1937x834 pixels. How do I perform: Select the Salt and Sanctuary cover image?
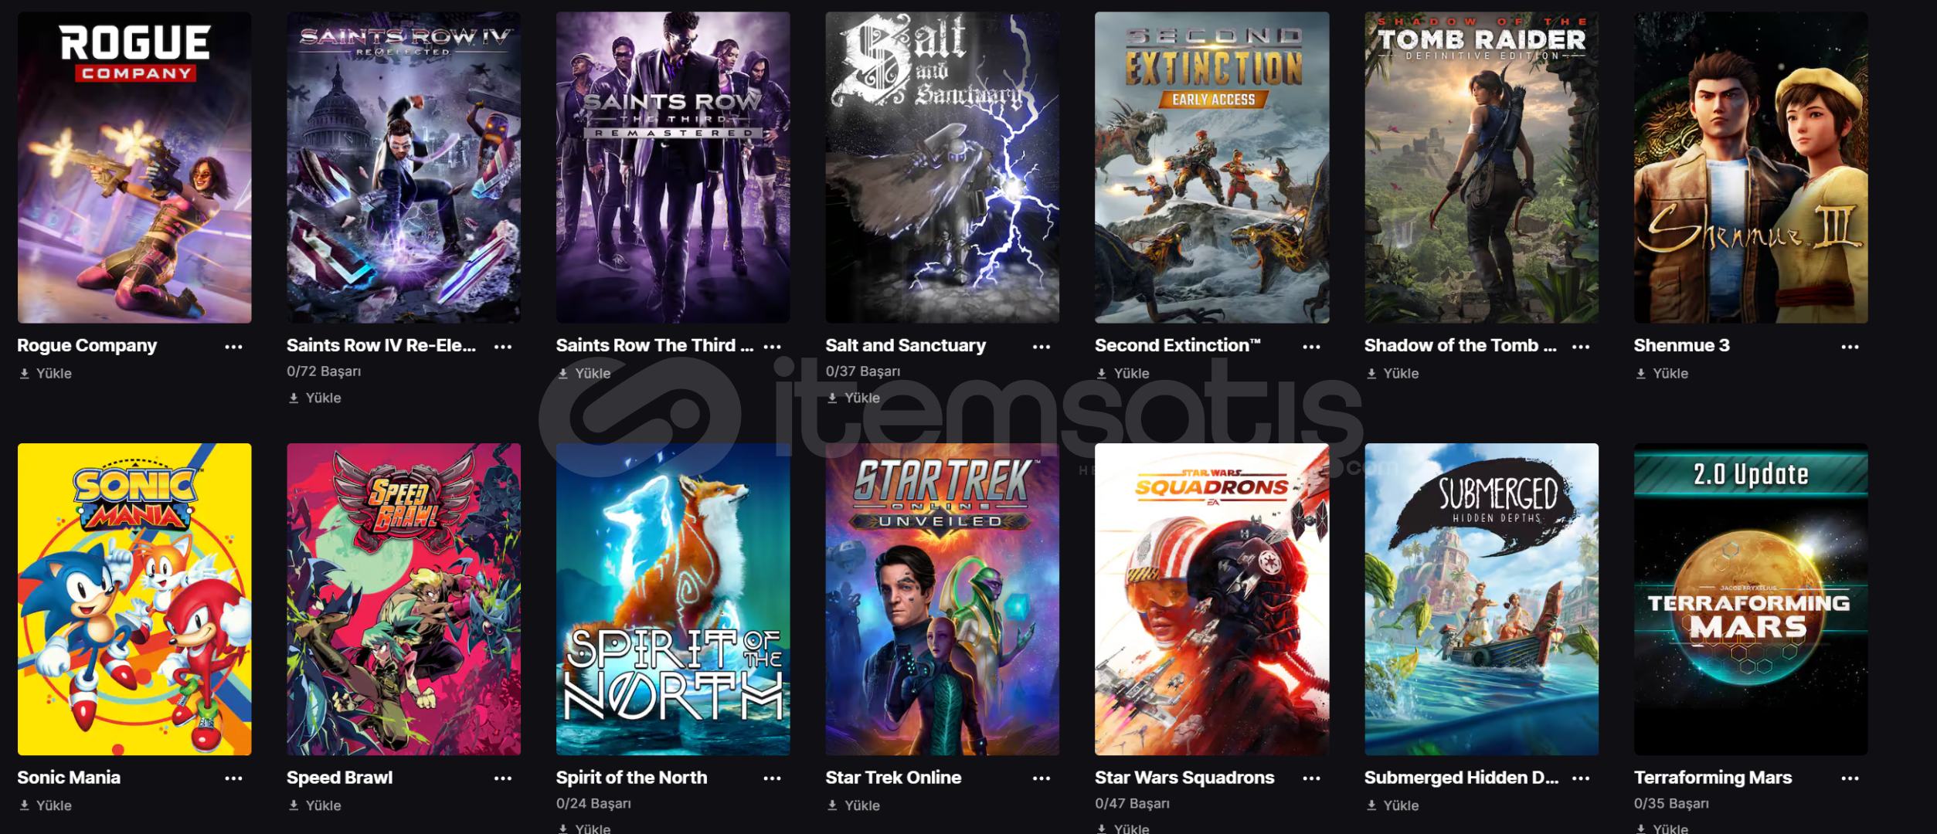coord(942,168)
